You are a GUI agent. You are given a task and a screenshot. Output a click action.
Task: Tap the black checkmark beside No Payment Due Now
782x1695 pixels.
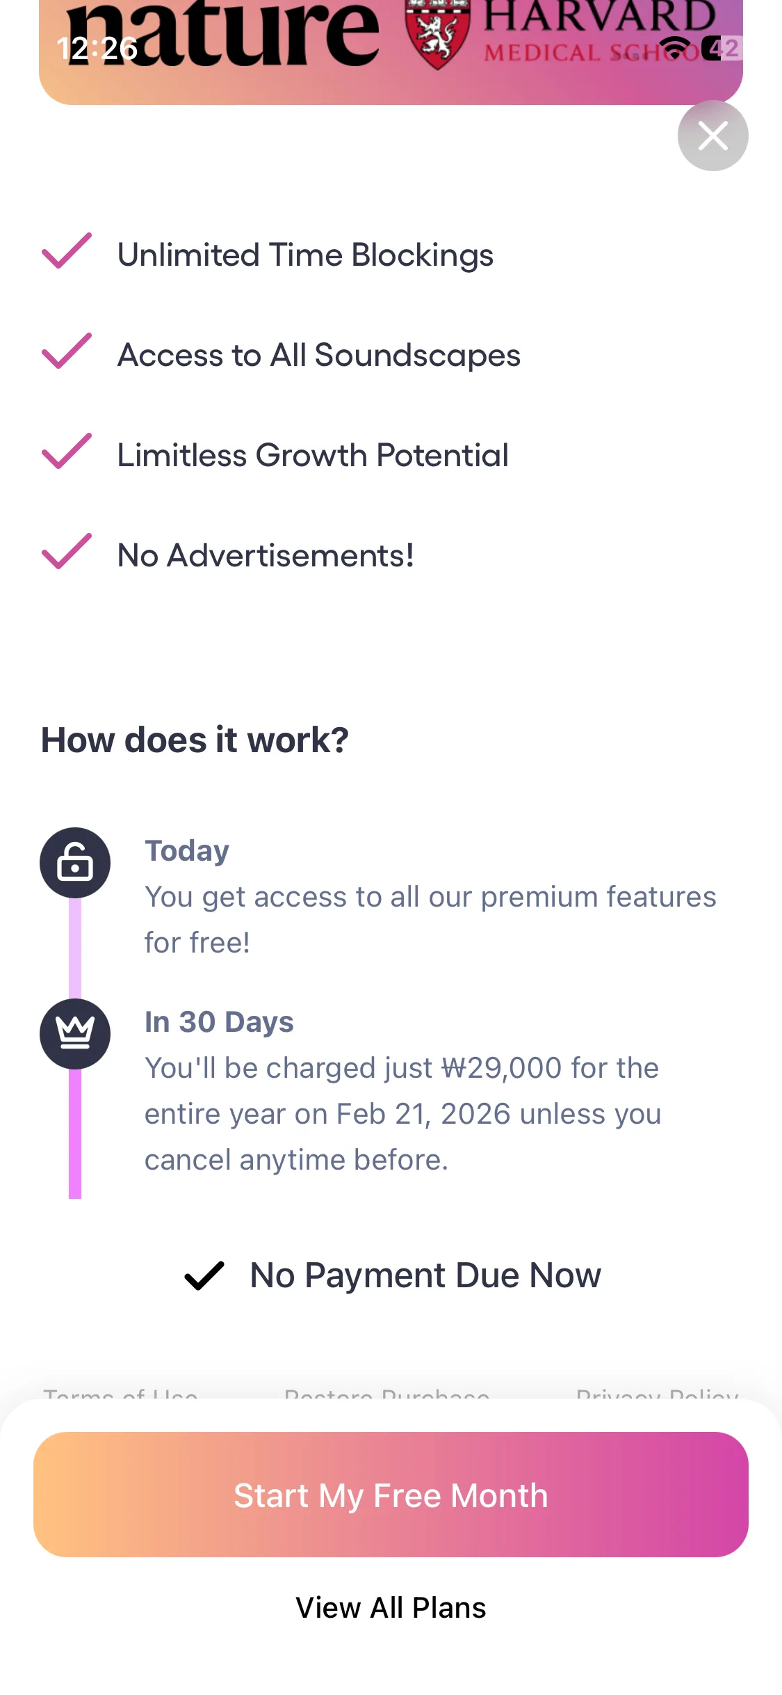(204, 1275)
